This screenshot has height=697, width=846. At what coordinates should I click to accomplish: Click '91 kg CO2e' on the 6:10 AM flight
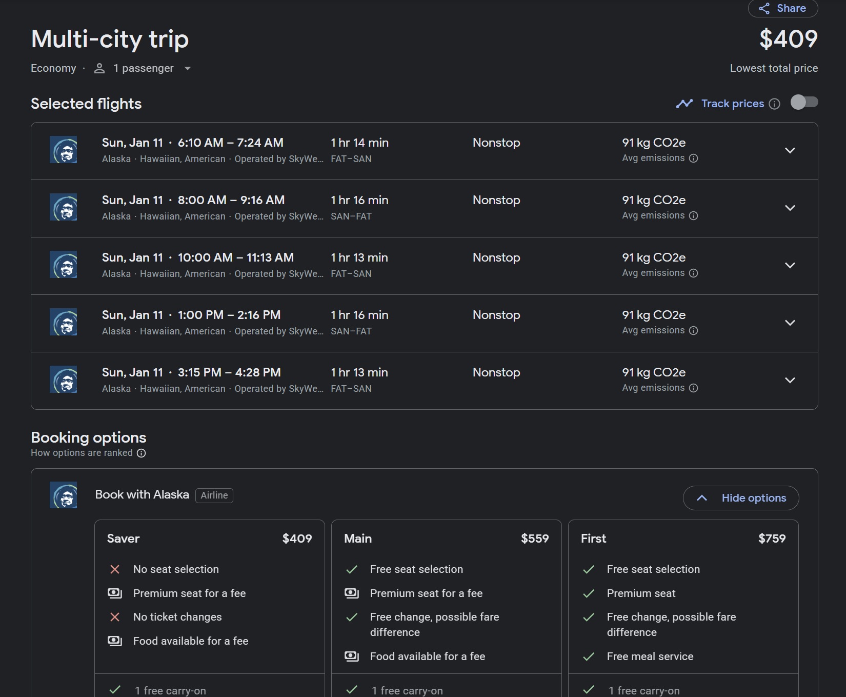[654, 143]
